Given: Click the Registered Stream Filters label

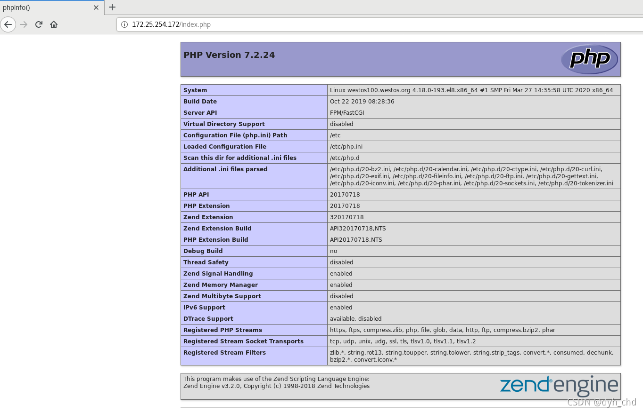Looking at the screenshot, I should 224,353.
